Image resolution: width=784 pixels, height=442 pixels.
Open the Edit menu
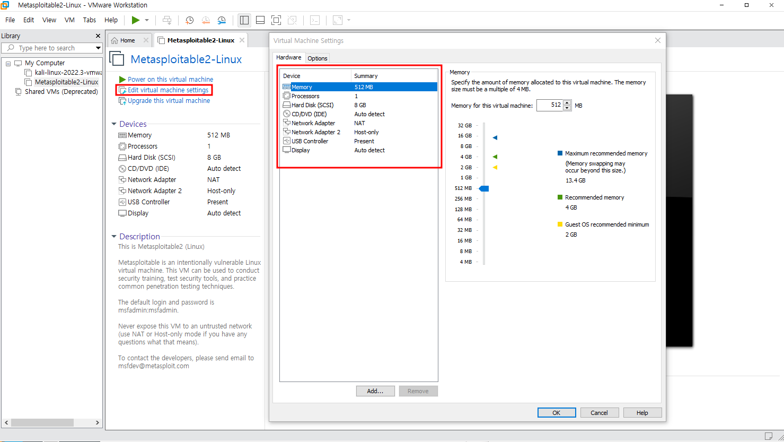(x=29, y=20)
